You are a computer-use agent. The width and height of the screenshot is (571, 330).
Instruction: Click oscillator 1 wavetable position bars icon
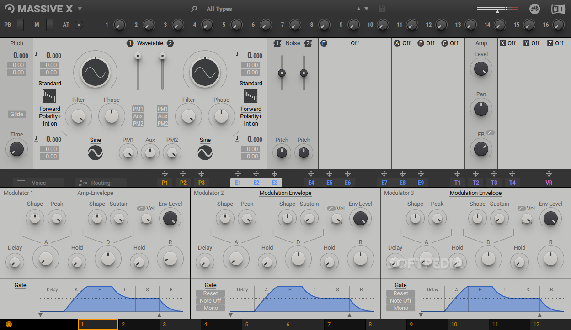point(49,96)
